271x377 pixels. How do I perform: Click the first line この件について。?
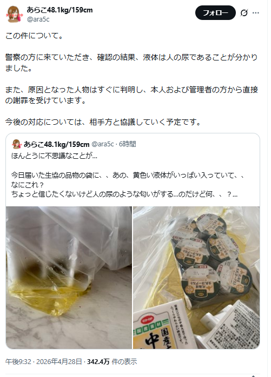click(x=35, y=36)
